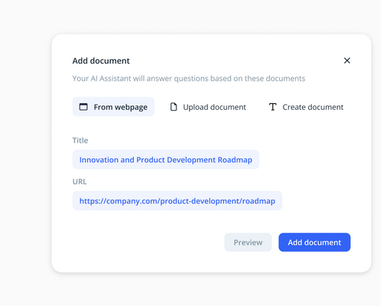
Task: Click the Add document dialog heading
Action: point(101,61)
